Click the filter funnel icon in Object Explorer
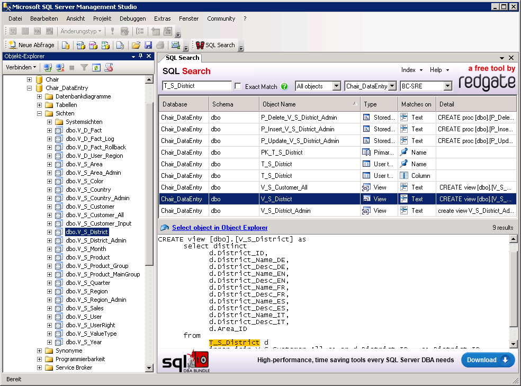 [x=84, y=68]
